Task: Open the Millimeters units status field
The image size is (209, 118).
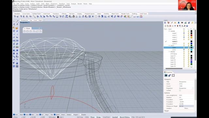Action: tap(52, 117)
